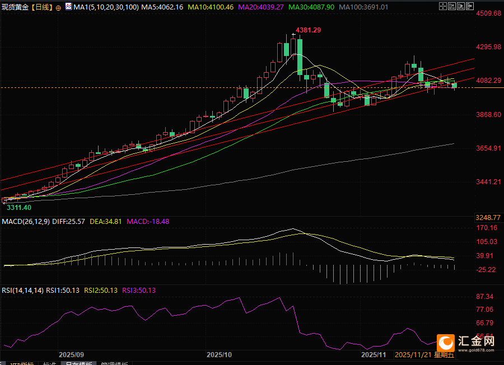This screenshot has height=365, width=504.
Task: Click the 3654.91 price axis label
Action: [488, 148]
